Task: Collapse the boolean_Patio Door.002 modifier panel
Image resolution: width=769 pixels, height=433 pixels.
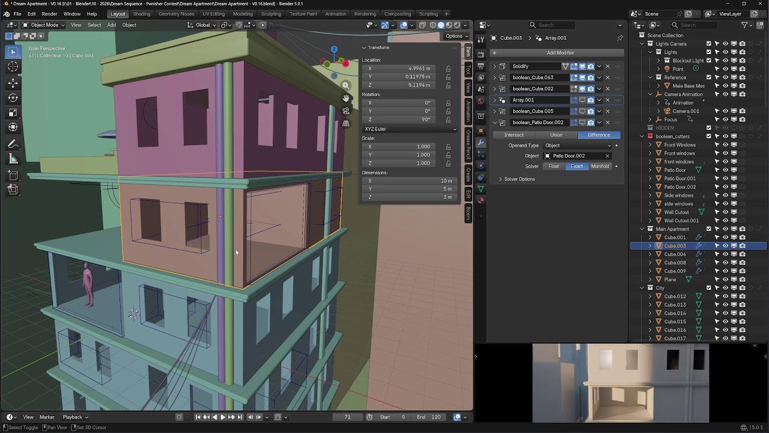Action: pyautogui.click(x=495, y=123)
